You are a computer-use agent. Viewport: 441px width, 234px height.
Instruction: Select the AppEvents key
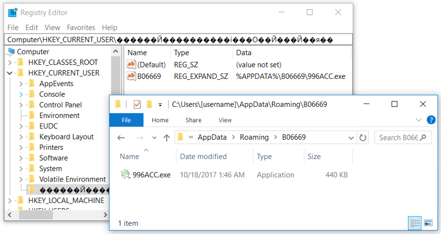pyautogui.click(x=56, y=84)
